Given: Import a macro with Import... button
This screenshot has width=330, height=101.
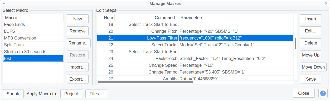Looking at the screenshot, I should click(x=77, y=67).
